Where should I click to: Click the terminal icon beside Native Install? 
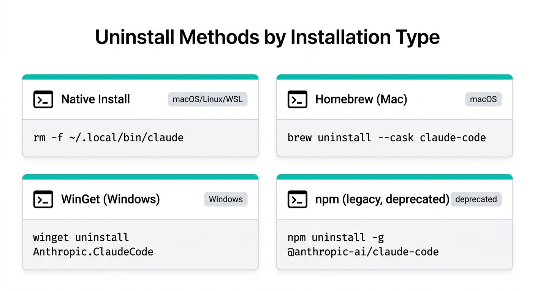[x=43, y=100]
